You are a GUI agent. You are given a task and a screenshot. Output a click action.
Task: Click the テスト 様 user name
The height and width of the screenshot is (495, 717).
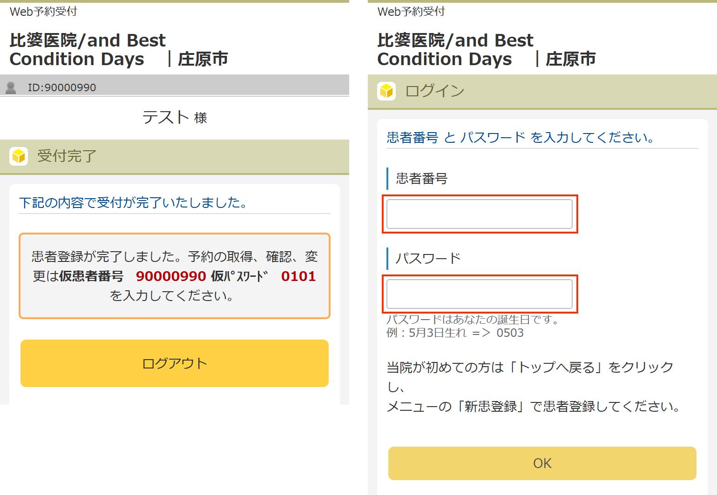click(x=175, y=117)
